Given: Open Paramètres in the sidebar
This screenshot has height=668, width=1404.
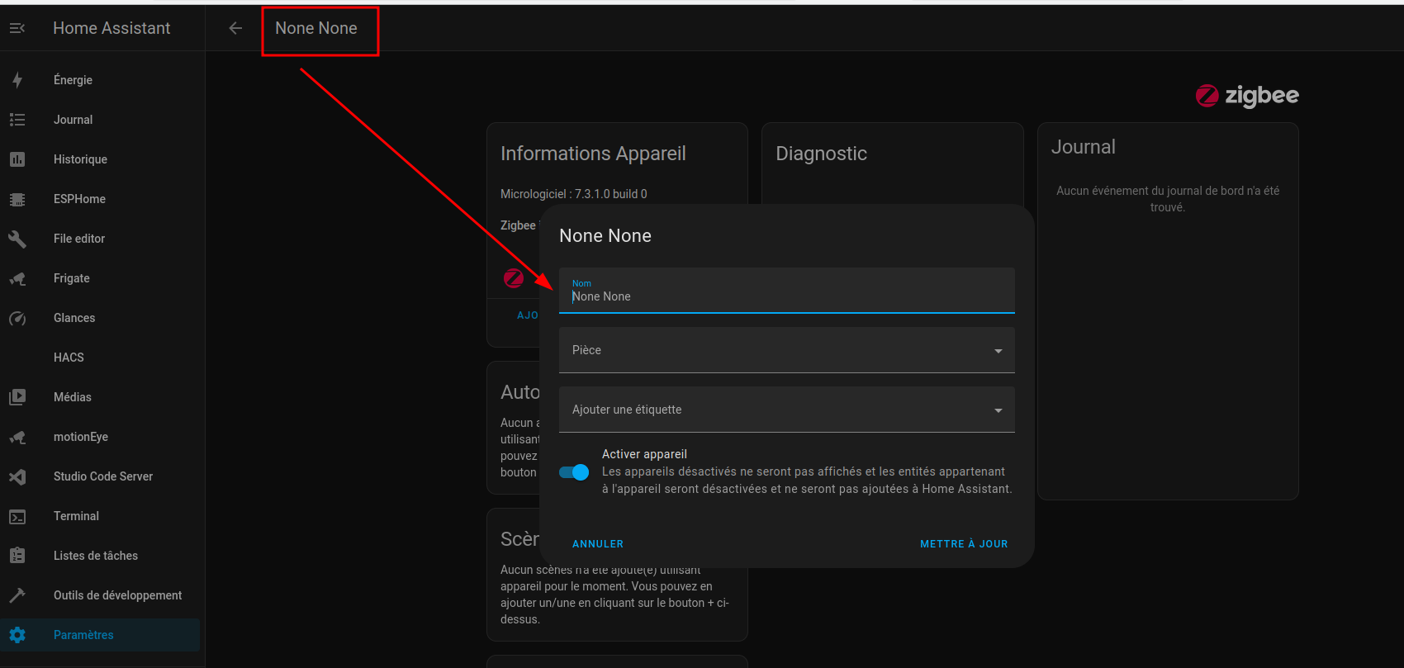Looking at the screenshot, I should 100,635.
